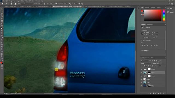Collapse the Transform section
Viewport: 175px width, 98px height.
(x=141, y=30)
